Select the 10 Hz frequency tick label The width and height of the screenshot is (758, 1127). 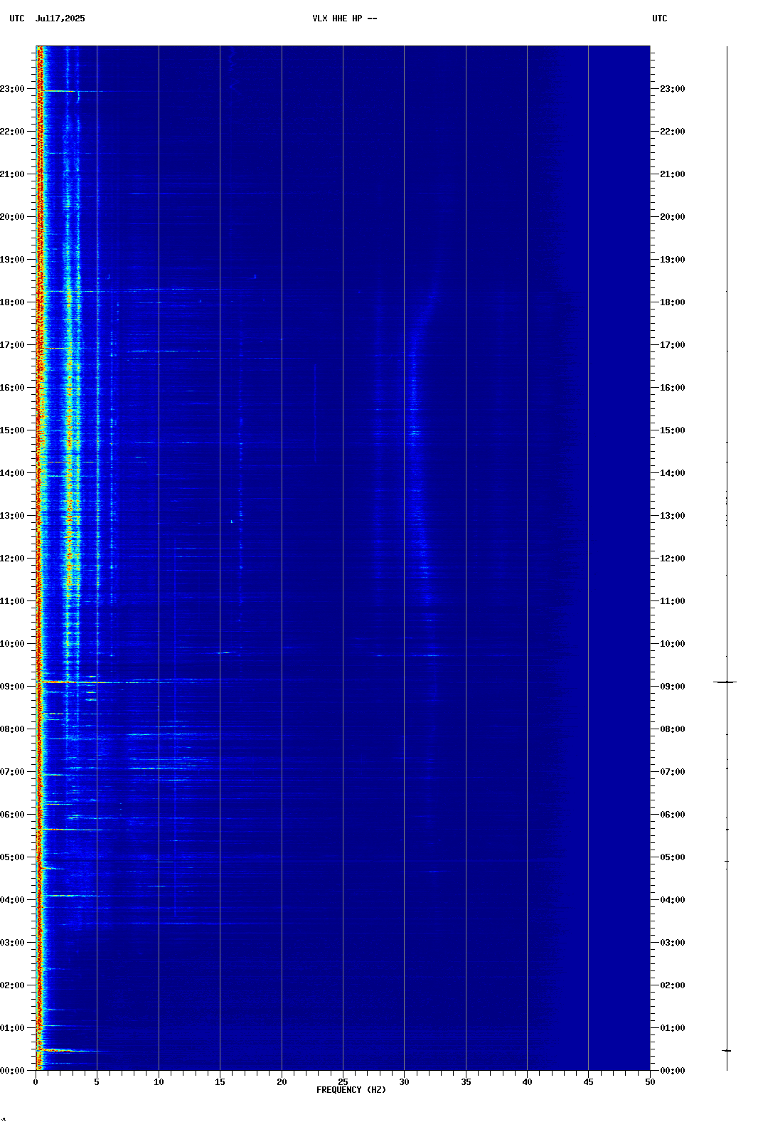(159, 1082)
